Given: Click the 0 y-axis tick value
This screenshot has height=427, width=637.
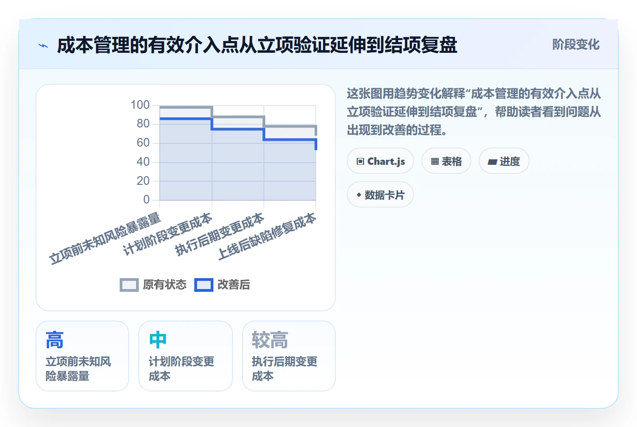Looking at the screenshot, I should coord(147,199).
